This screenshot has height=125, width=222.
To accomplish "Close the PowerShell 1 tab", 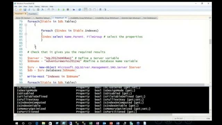I will [x=25, y=14].
